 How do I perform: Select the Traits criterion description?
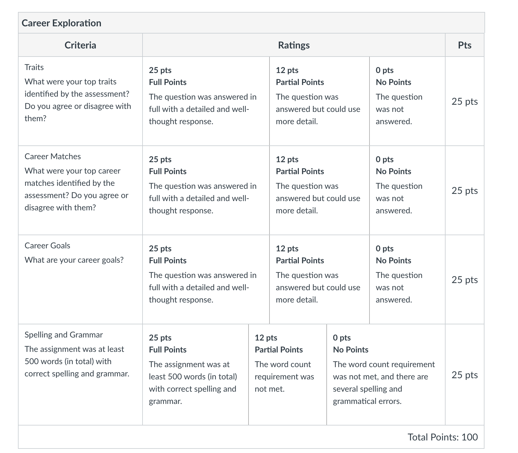[x=78, y=100]
